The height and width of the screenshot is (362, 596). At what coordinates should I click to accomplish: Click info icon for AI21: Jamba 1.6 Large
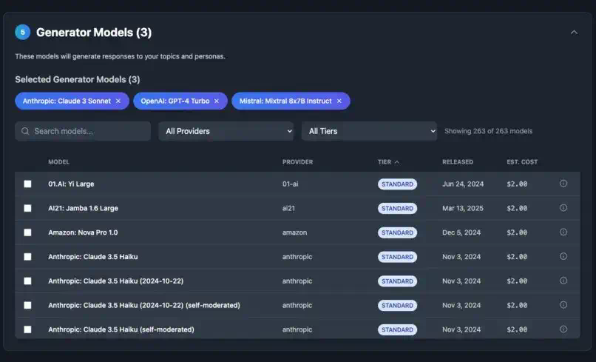(x=563, y=208)
